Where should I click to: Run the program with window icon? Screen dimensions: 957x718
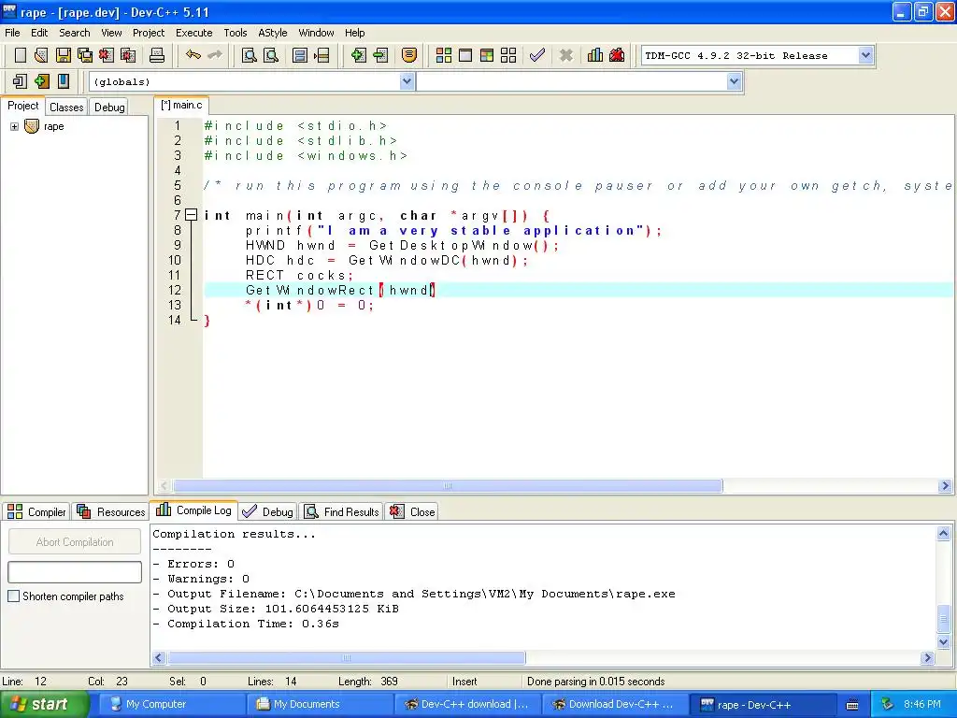[465, 55]
